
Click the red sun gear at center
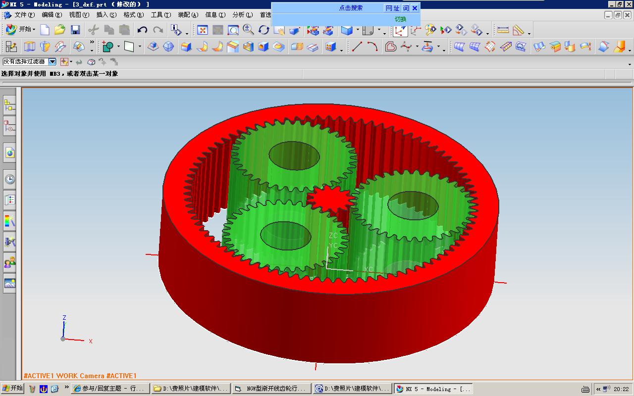331,199
